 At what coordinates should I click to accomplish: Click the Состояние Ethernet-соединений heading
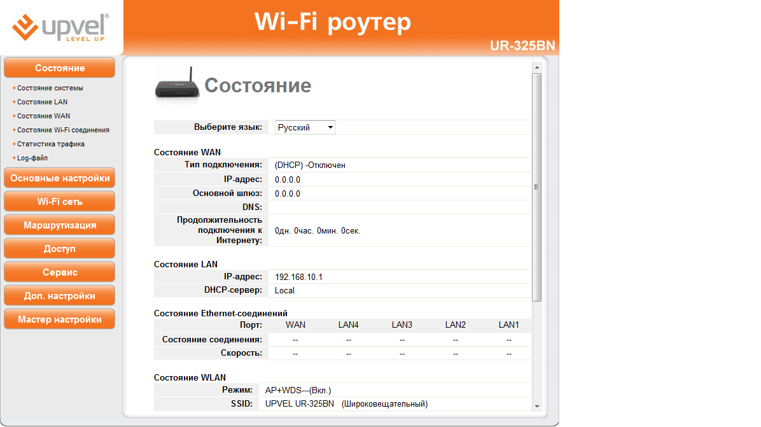tap(220, 314)
